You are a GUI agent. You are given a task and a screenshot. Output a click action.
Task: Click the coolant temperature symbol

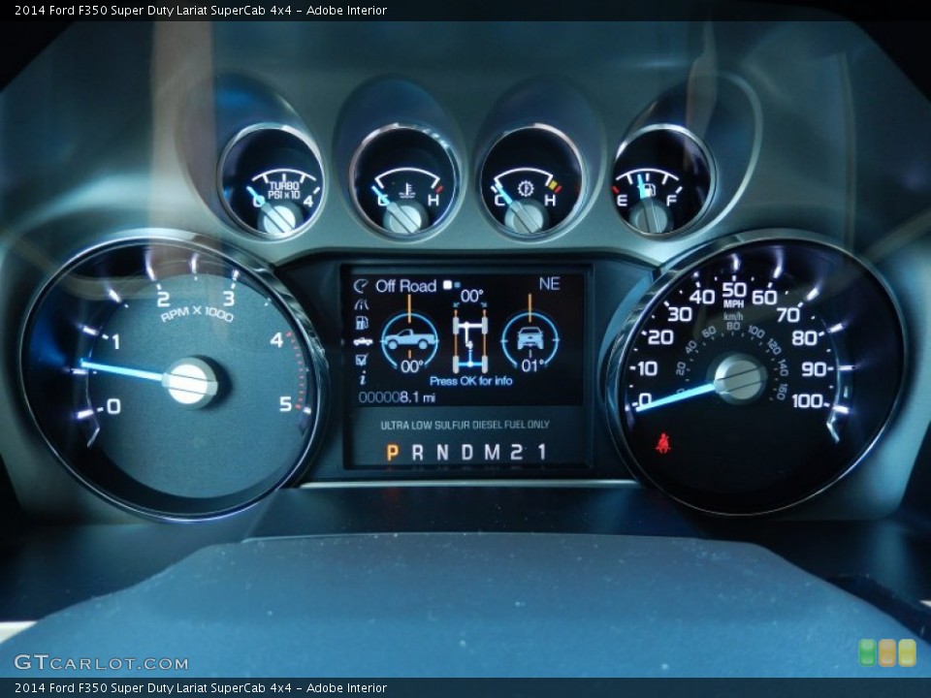[x=406, y=191]
